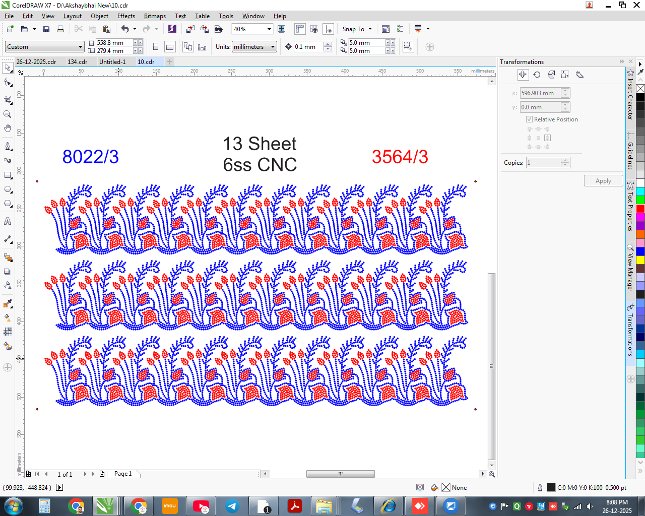Expand the Units millimeters dropdown

point(273,47)
